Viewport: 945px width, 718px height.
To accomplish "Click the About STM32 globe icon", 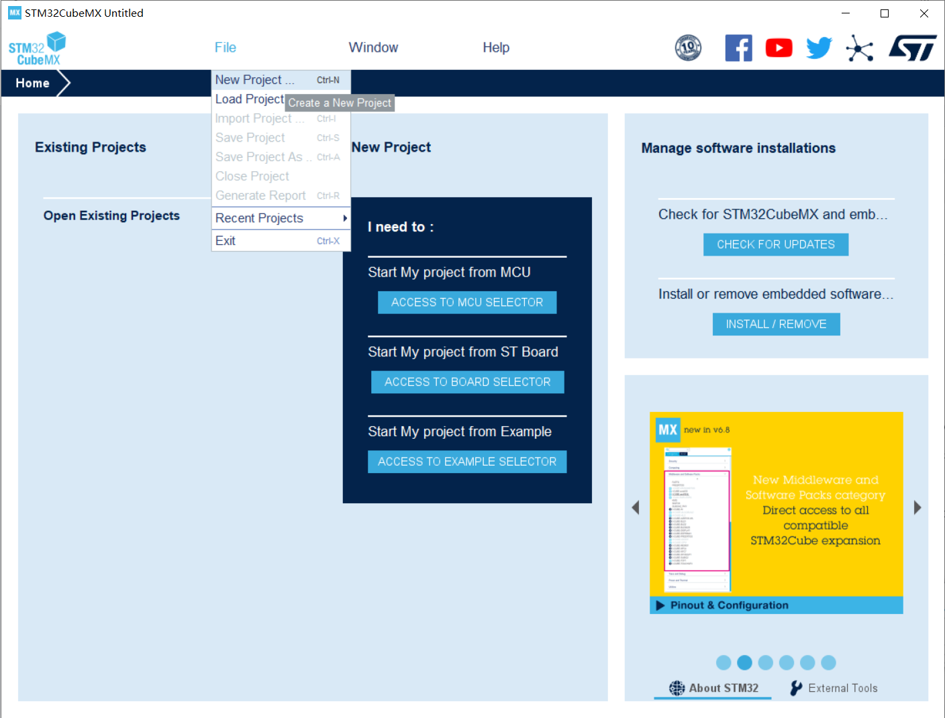I will coord(677,688).
